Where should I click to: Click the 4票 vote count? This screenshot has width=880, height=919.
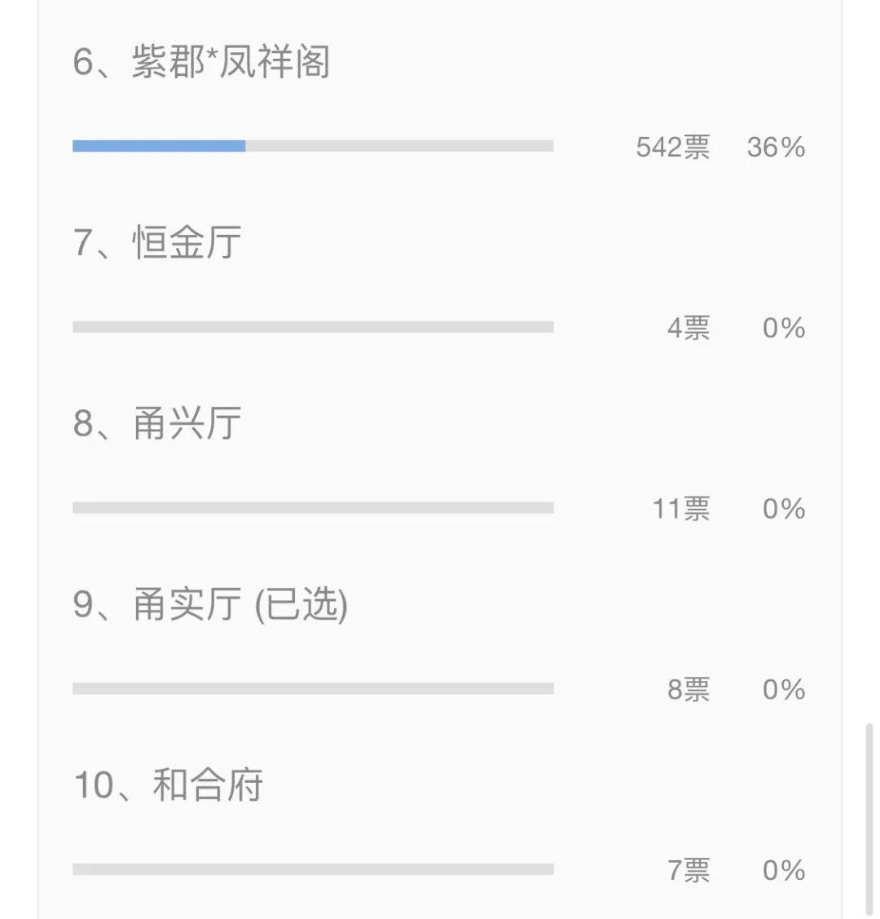(689, 328)
